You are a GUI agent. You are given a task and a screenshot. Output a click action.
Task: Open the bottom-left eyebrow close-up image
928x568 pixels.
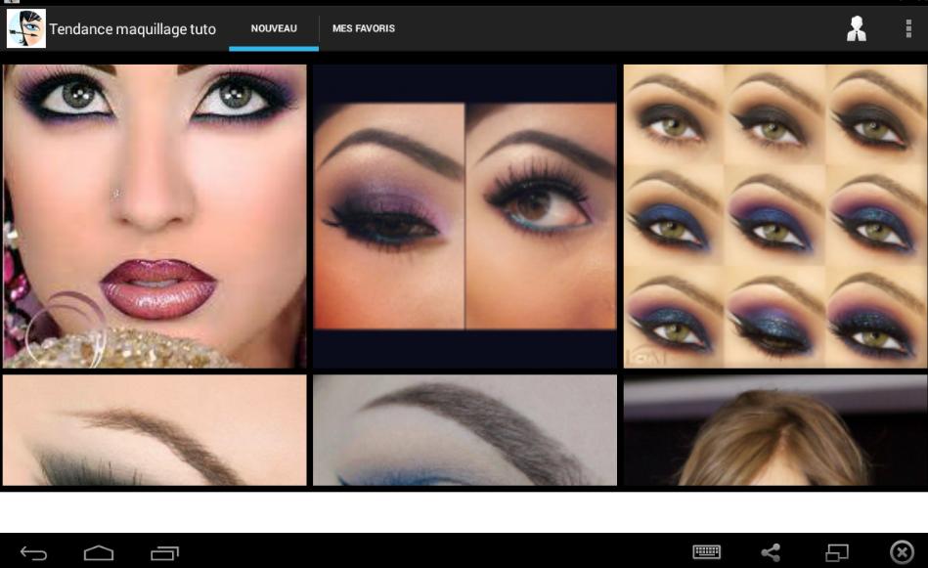tap(154, 430)
